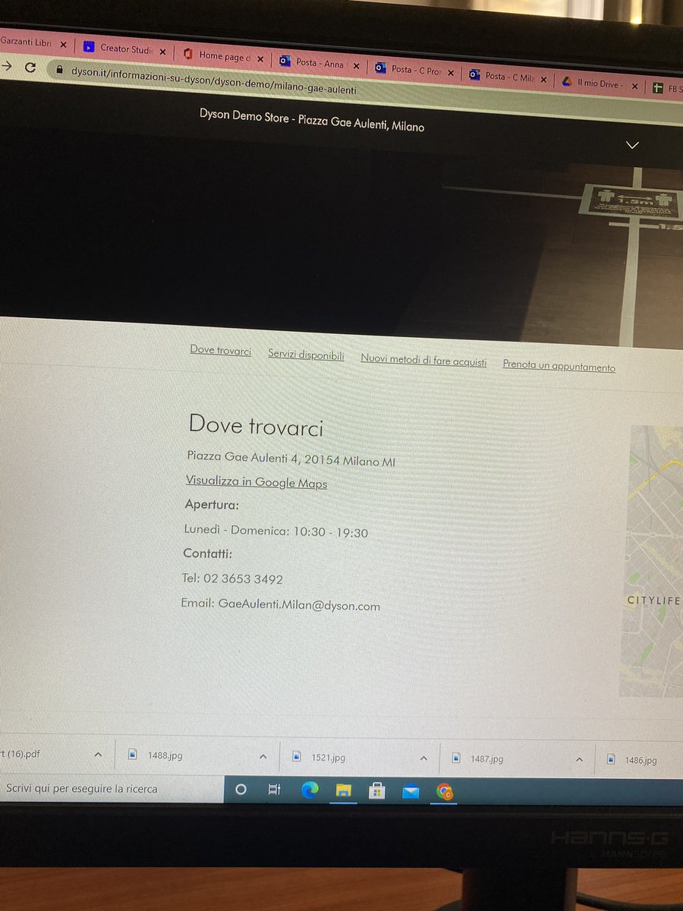
Task: Expand options arrow for (16).pdf download
Action: coord(98,755)
